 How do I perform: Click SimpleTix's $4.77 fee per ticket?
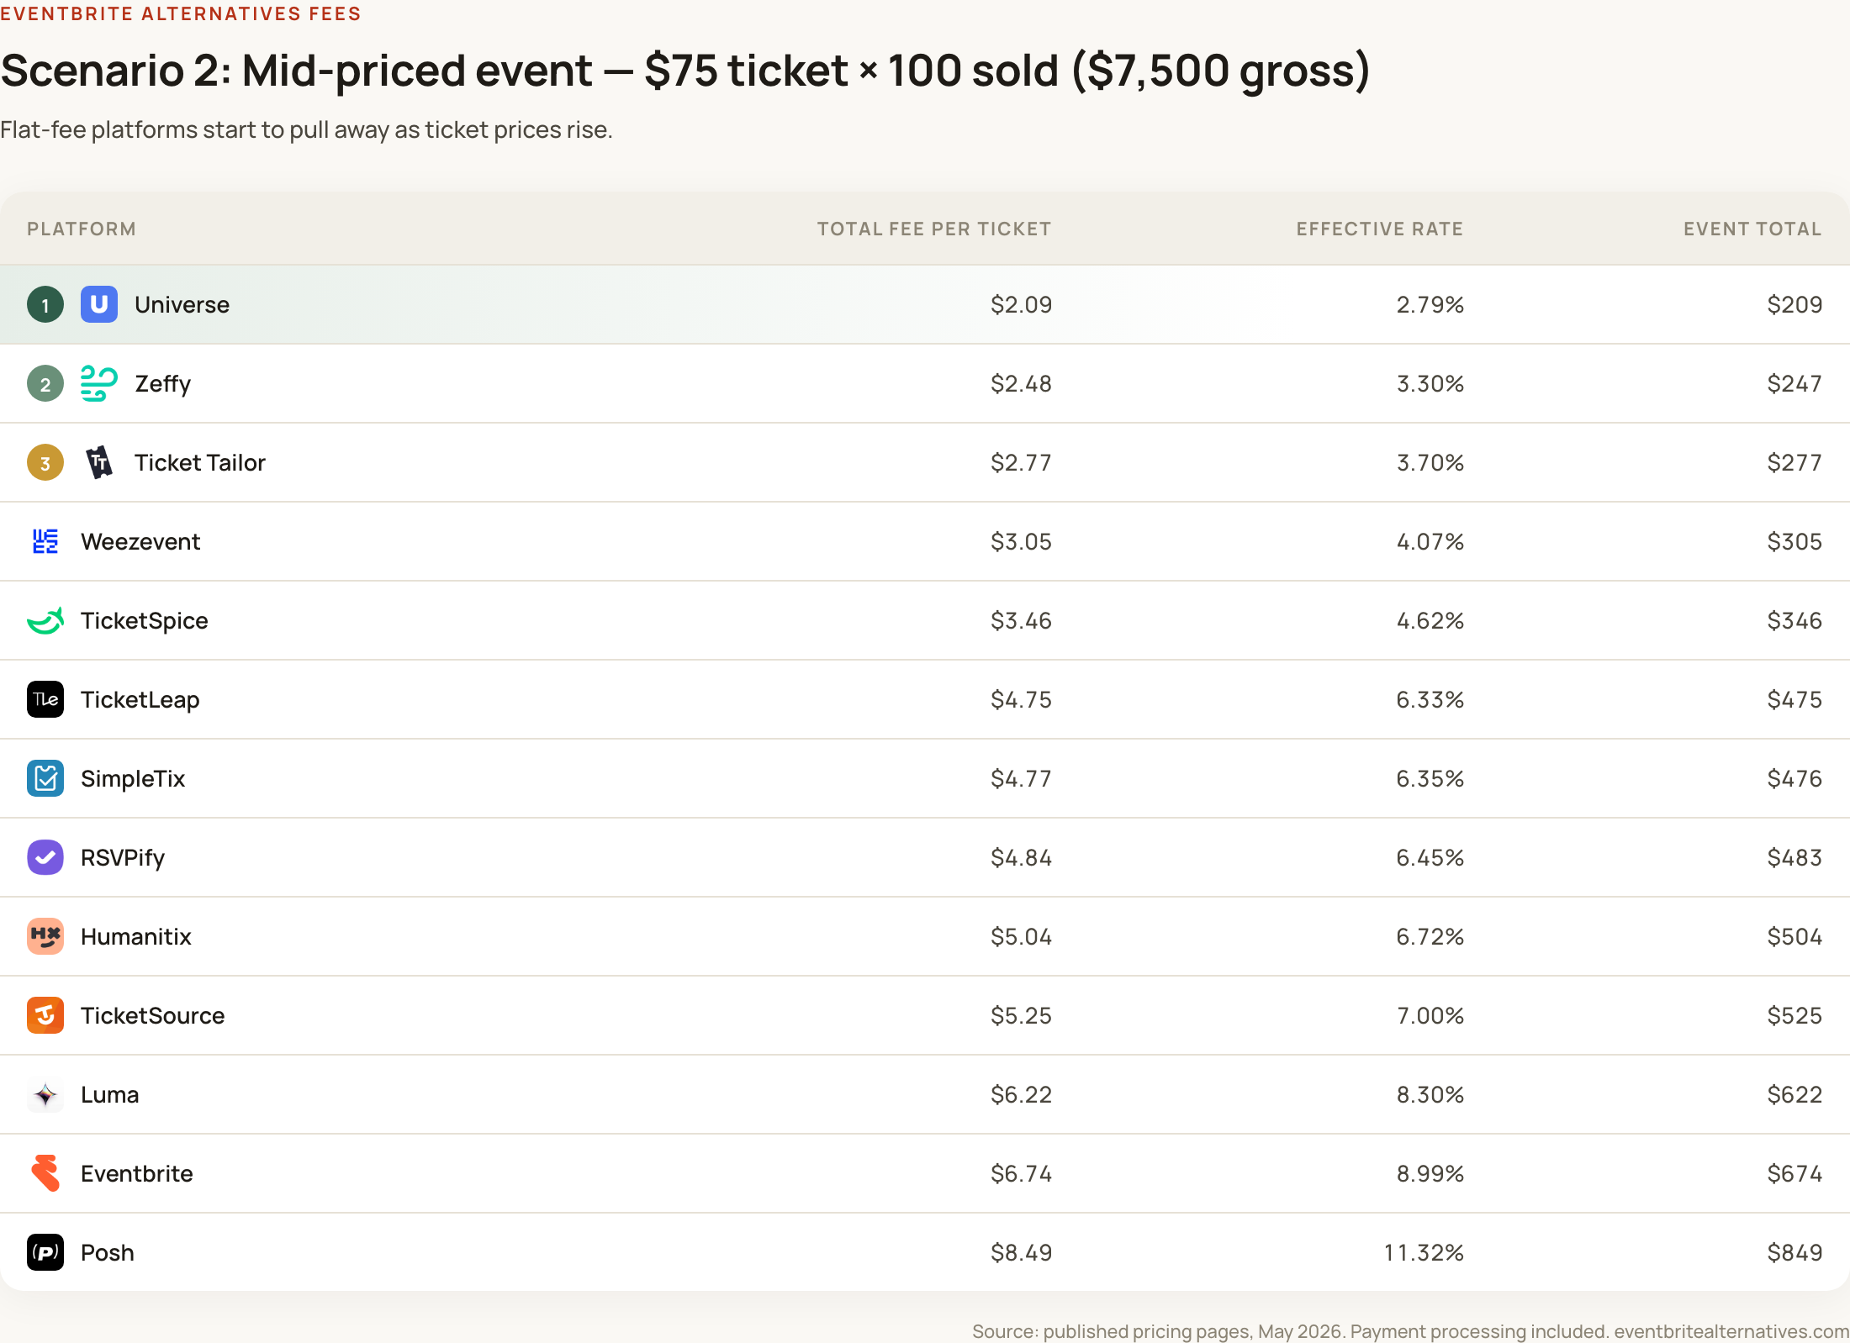pyautogui.click(x=1021, y=778)
